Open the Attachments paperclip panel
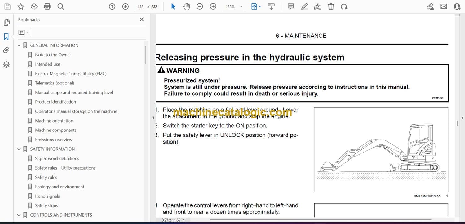This screenshot has width=465, height=224. tap(6, 50)
